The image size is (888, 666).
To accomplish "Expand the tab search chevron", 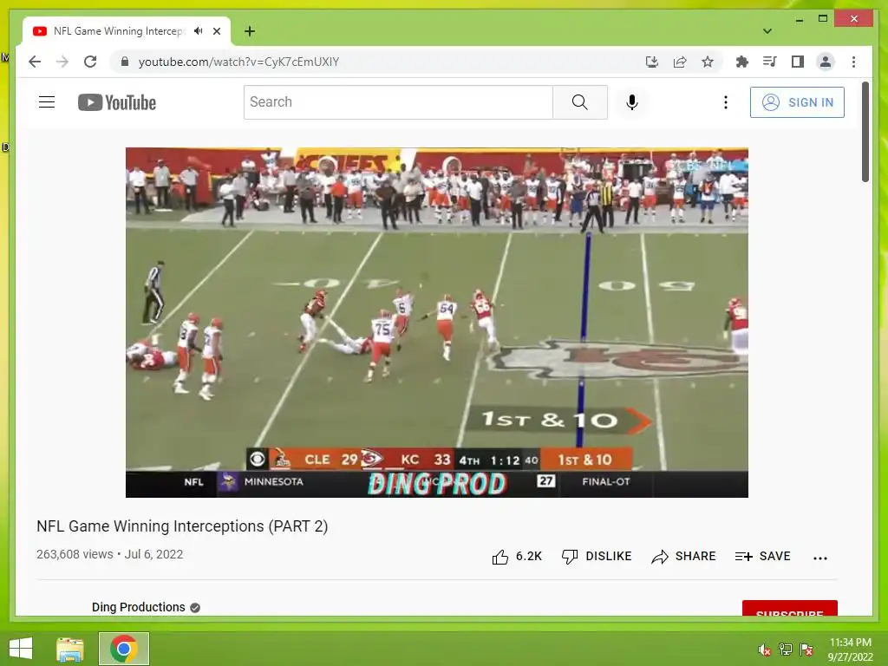I will tap(767, 31).
